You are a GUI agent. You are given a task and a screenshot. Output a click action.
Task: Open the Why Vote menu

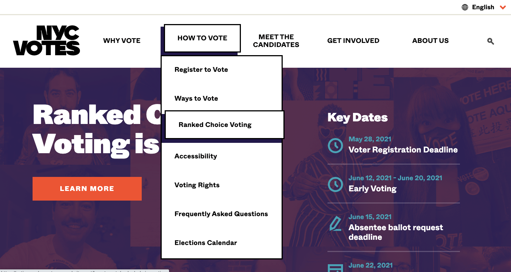tap(122, 41)
